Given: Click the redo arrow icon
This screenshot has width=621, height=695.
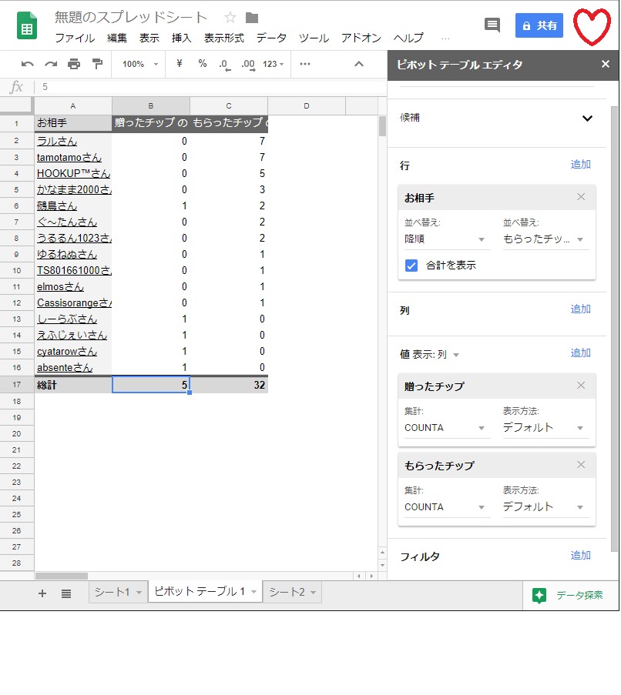Looking at the screenshot, I should click(51, 64).
